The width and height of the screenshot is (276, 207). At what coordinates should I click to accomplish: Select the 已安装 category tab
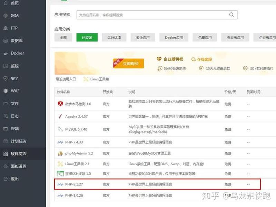pyautogui.click(x=87, y=38)
